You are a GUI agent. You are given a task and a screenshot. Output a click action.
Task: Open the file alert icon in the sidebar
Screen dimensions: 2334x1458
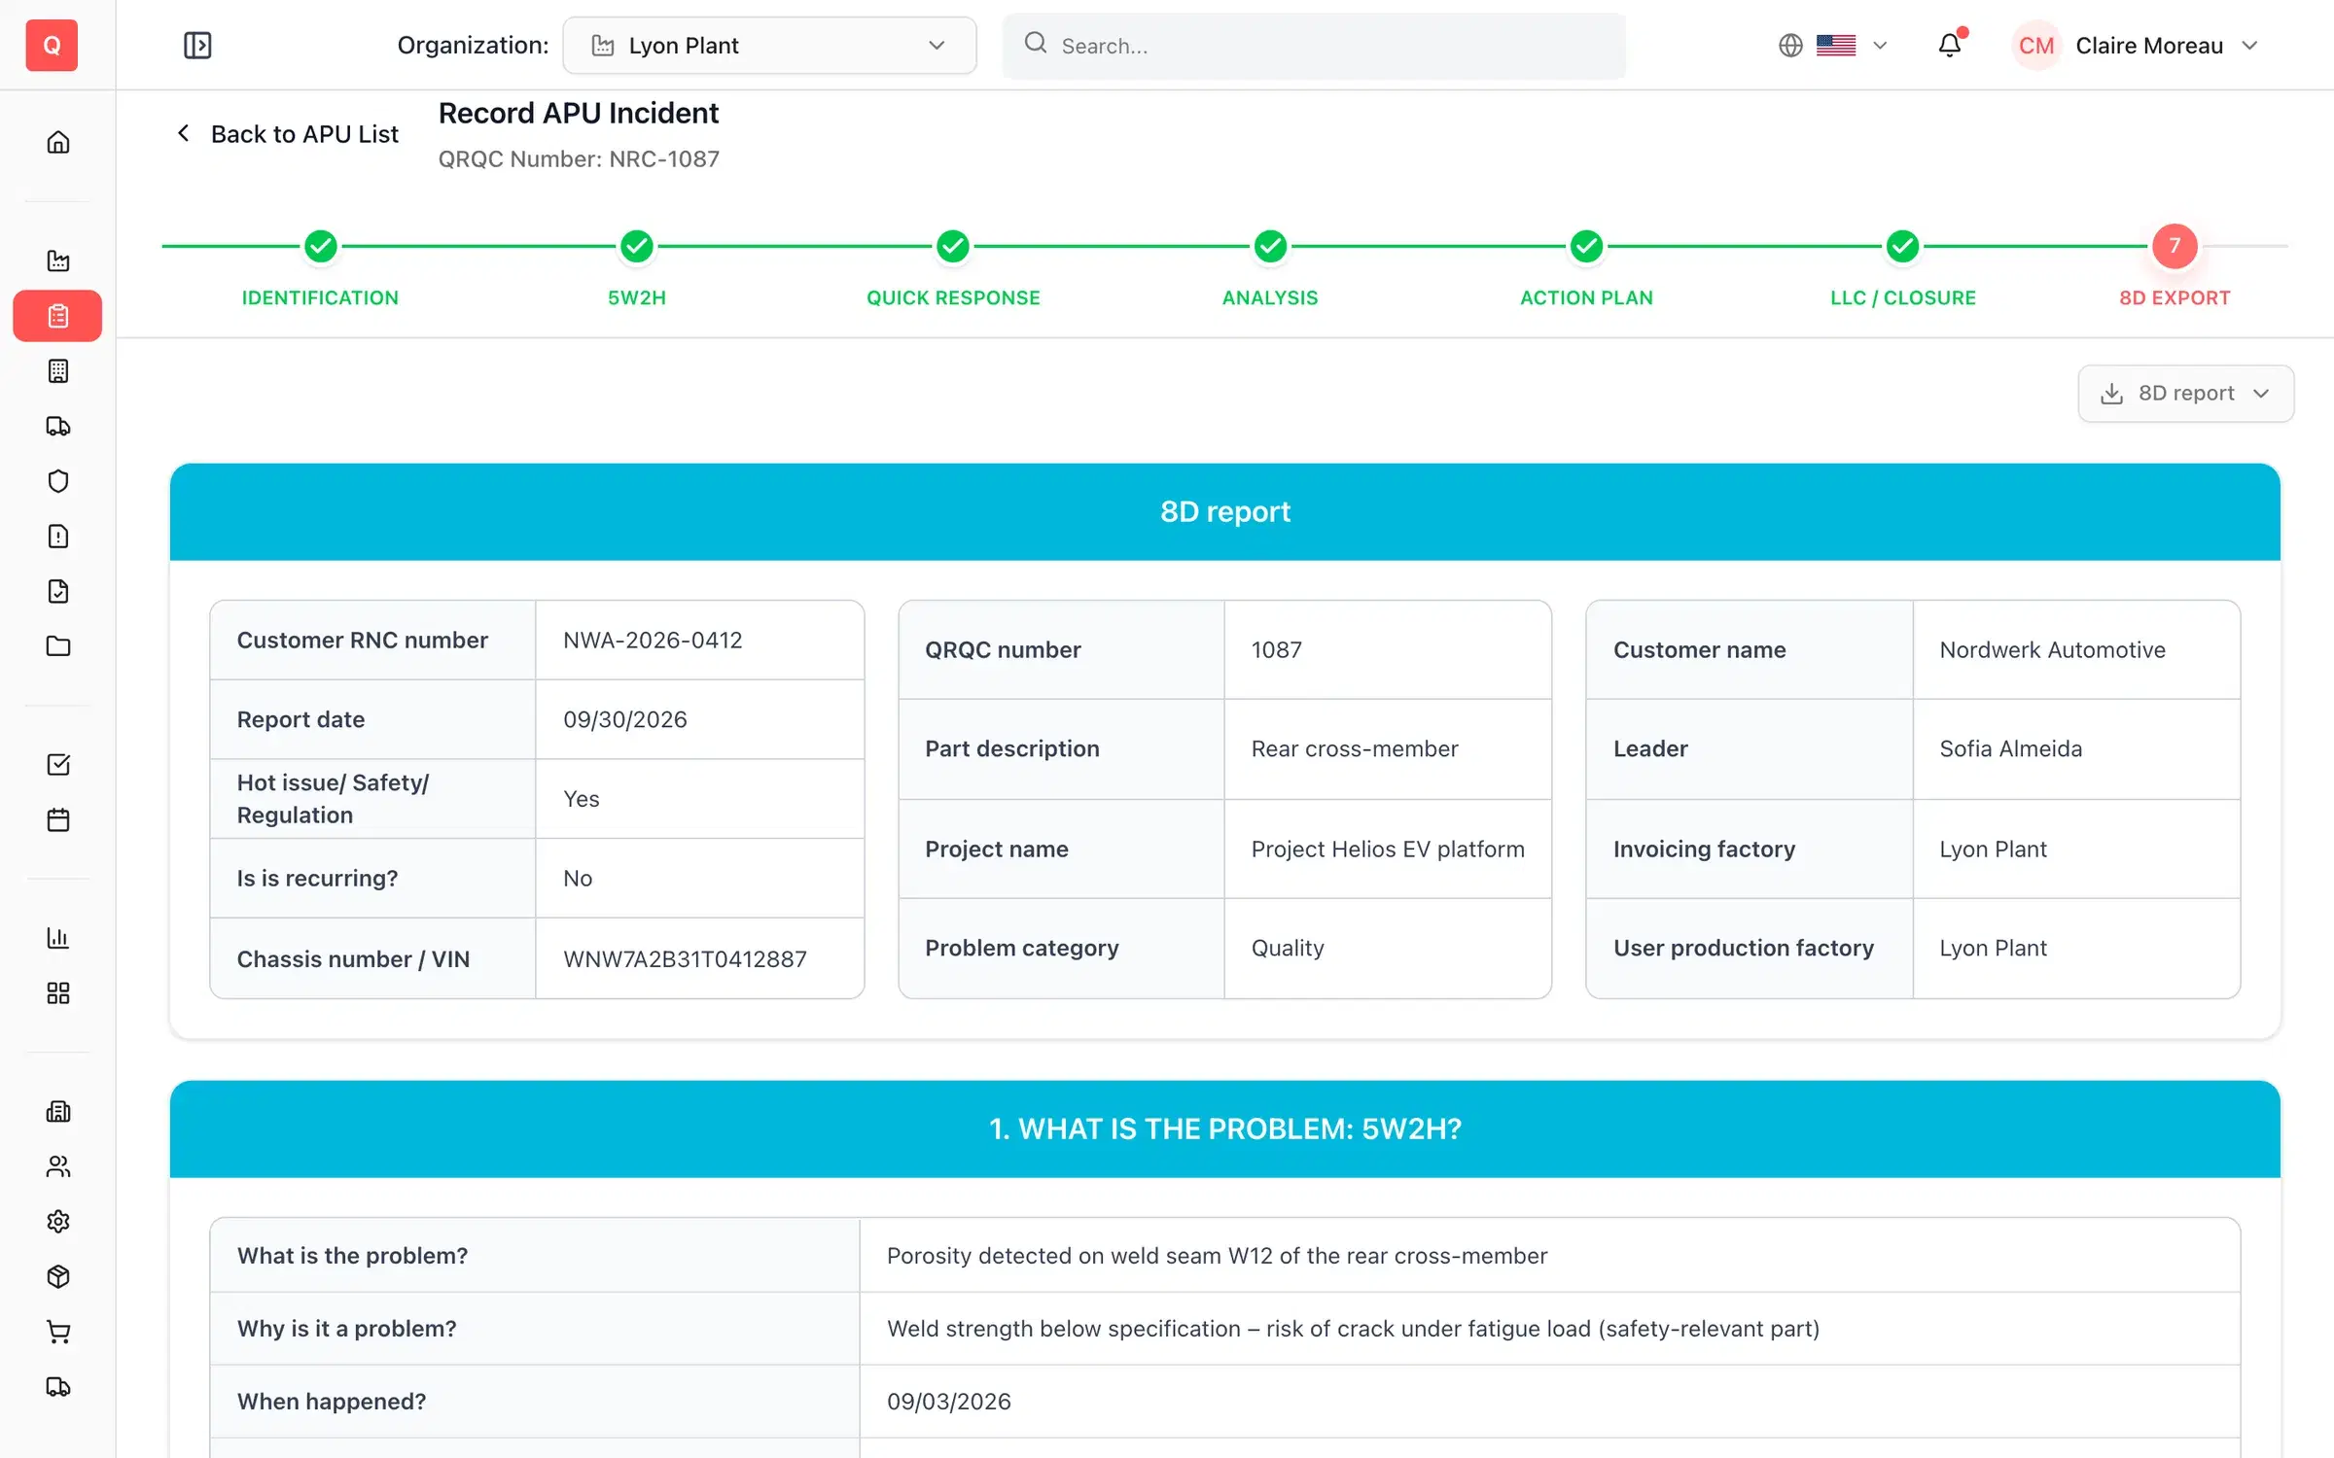pyautogui.click(x=58, y=537)
